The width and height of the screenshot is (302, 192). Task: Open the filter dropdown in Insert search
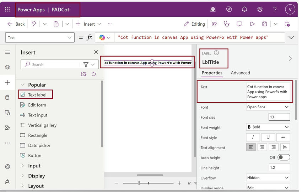click(x=89, y=64)
